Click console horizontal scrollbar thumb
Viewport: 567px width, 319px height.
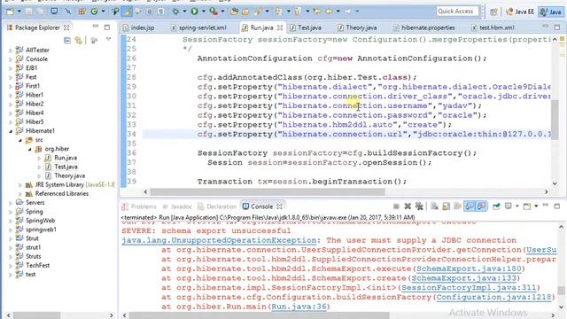(x=260, y=315)
